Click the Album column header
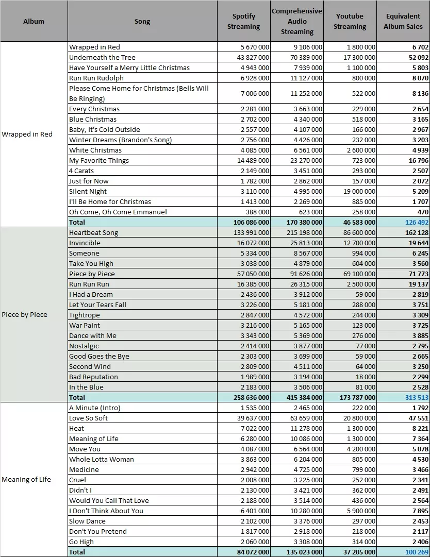 pyautogui.click(x=34, y=21)
